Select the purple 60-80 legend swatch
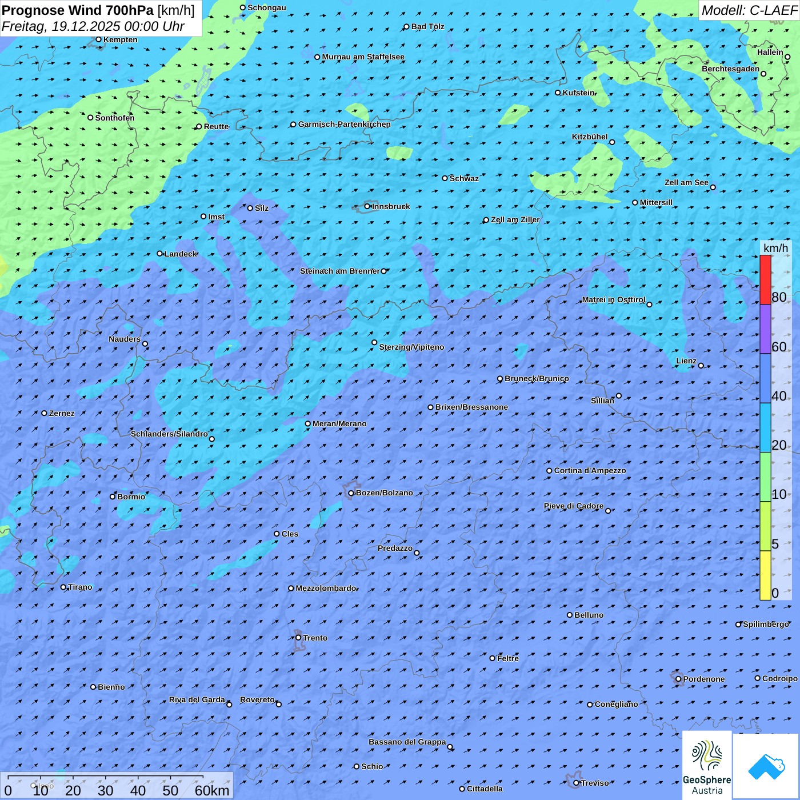Image resolution: width=800 pixels, height=800 pixels. tap(765, 329)
